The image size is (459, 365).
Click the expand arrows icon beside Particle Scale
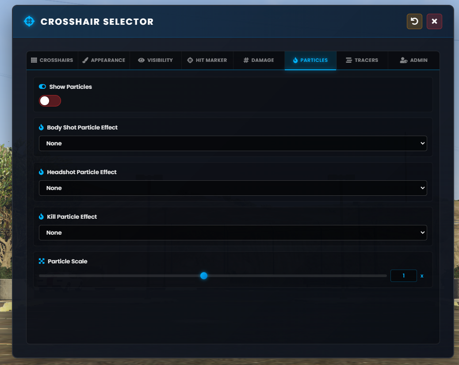pyautogui.click(x=42, y=261)
